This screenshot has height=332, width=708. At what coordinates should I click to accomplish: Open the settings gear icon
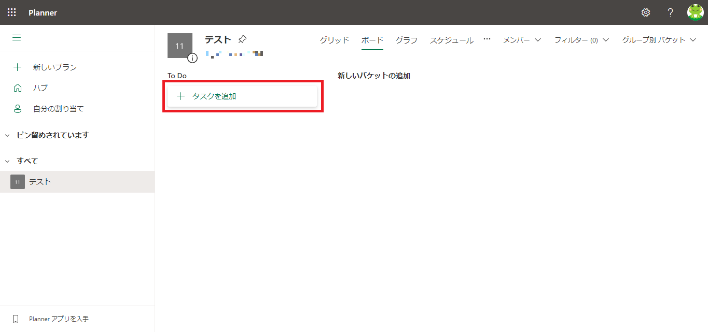[x=646, y=12]
